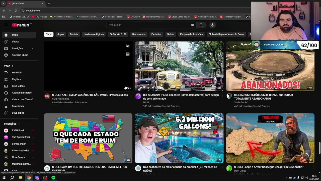The width and height of the screenshot is (321, 181).
Task: Click the Tradições FC channel avatar
Action: click(229, 96)
